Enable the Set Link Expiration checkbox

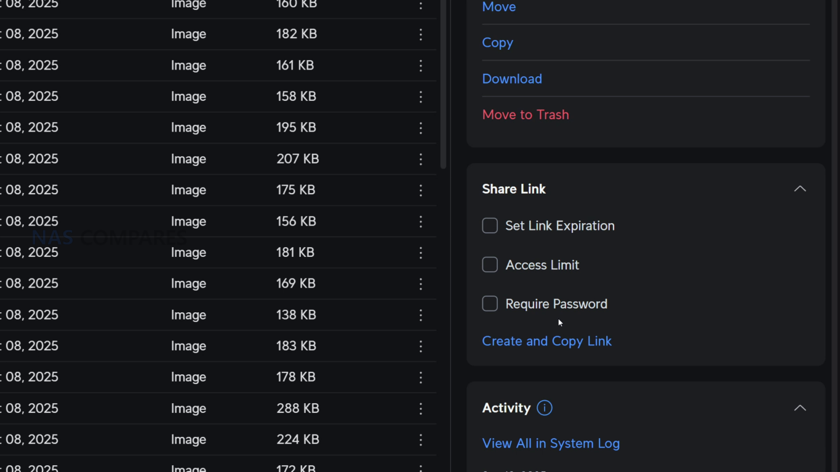click(490, 226)
